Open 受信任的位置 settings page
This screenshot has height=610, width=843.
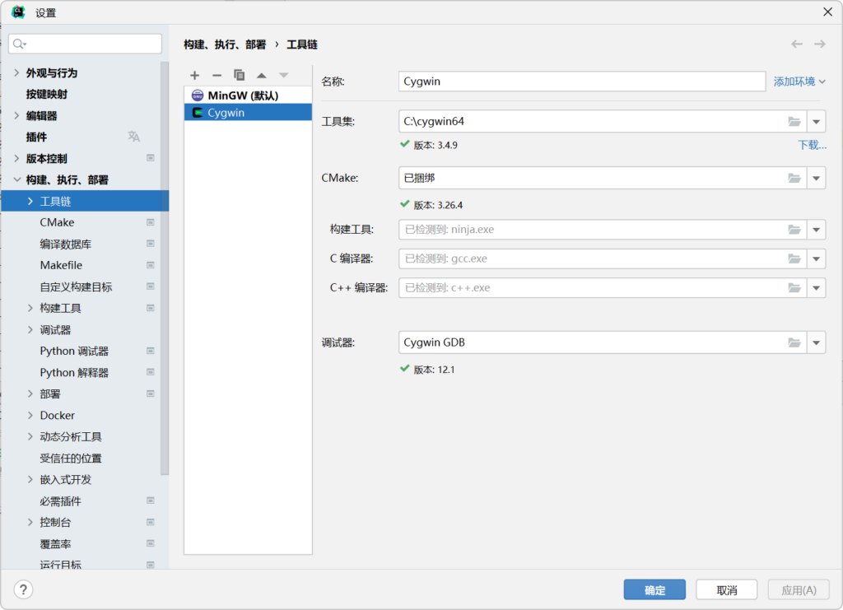pyautogui.click(x=71, y=458)
